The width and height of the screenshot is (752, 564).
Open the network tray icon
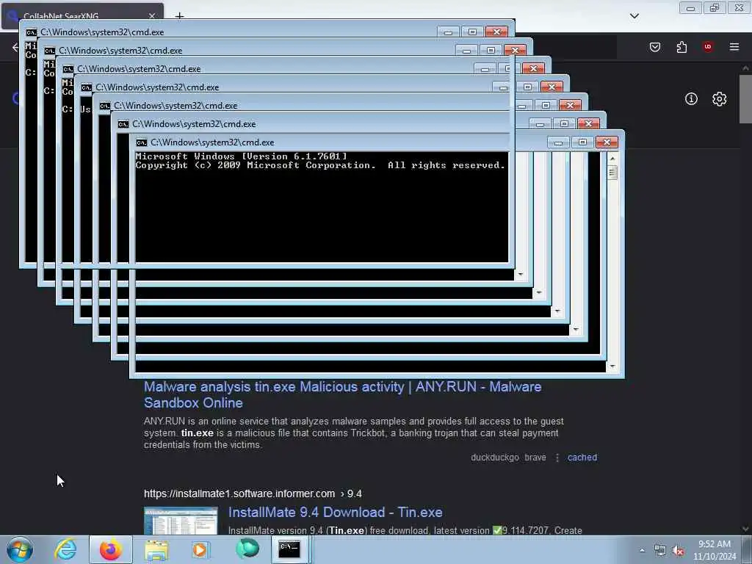[660, 551]
